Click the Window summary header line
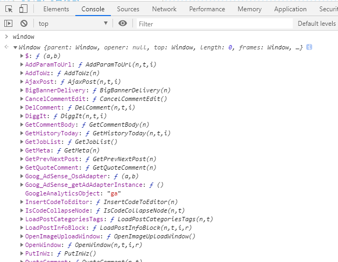Screen dimensions: 338x262 (161, 47)
